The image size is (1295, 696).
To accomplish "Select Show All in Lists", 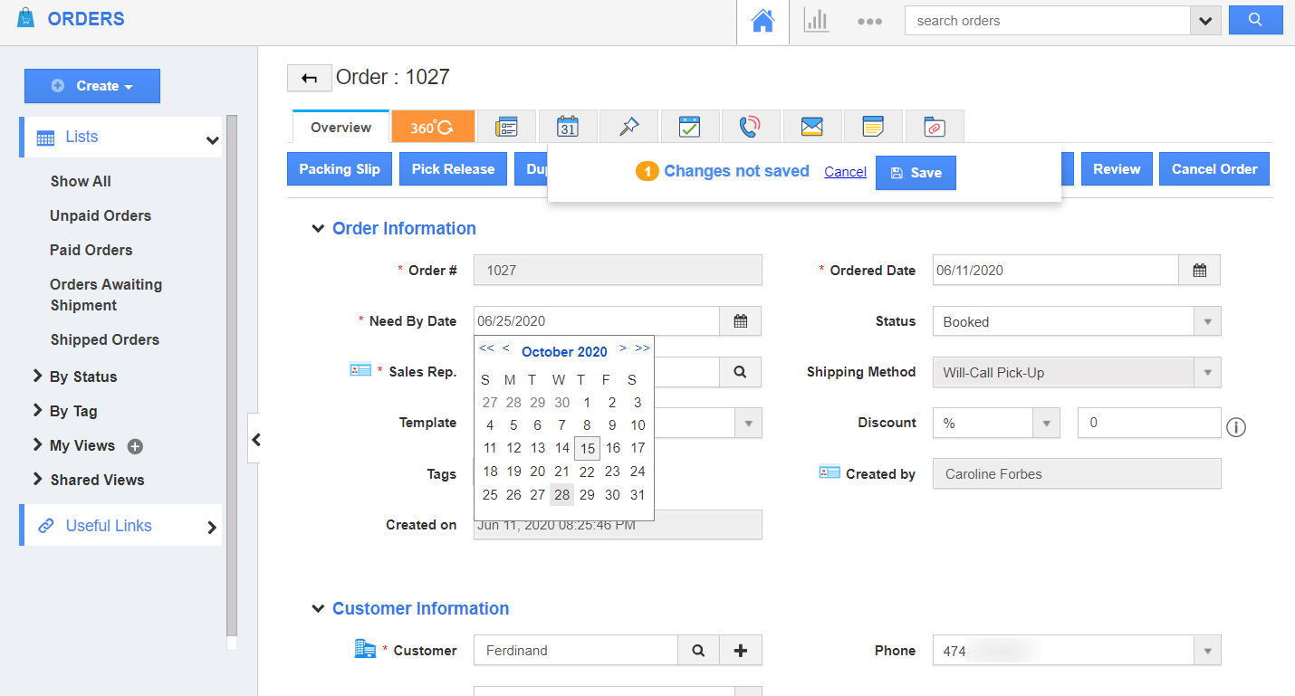I will pyautogui.click(x=81, y=181).
